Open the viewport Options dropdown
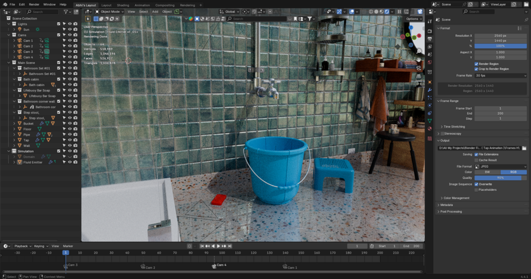This screenshot has height=279, width=531. coord(414,19)
